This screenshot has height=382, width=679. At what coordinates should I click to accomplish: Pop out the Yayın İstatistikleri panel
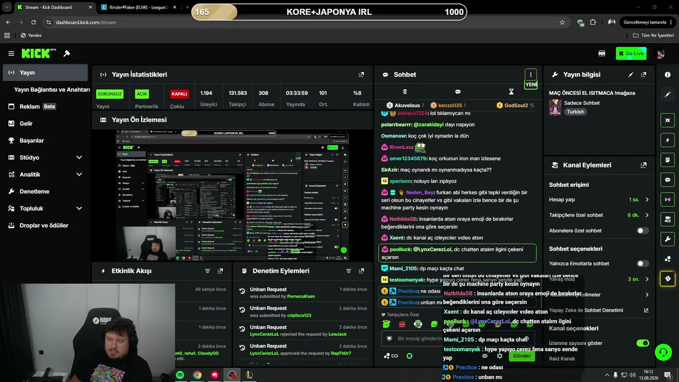361,75
